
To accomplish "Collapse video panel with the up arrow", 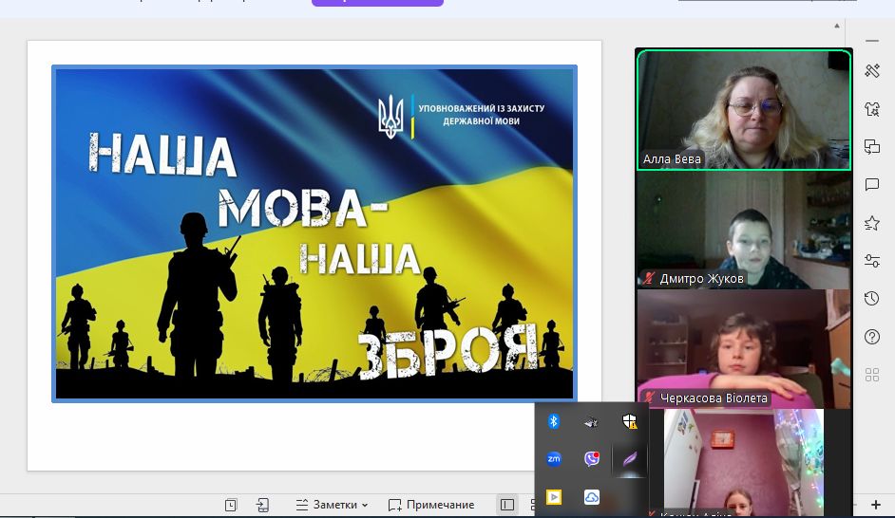I will pyautogui.click(x=837, y=26).
